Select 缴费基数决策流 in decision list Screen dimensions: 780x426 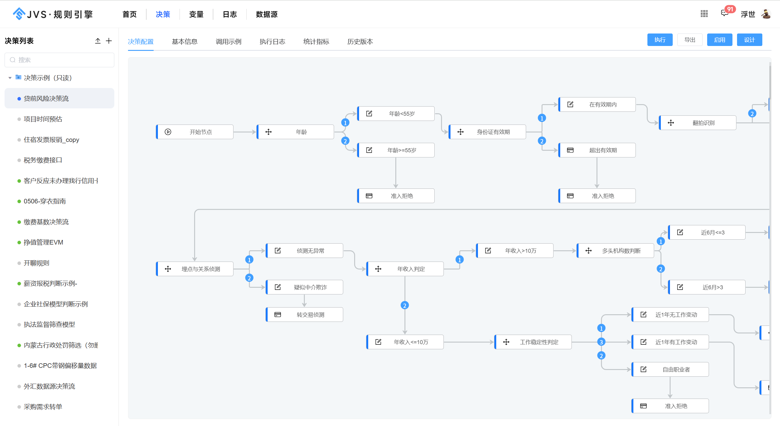click(46, 222)
